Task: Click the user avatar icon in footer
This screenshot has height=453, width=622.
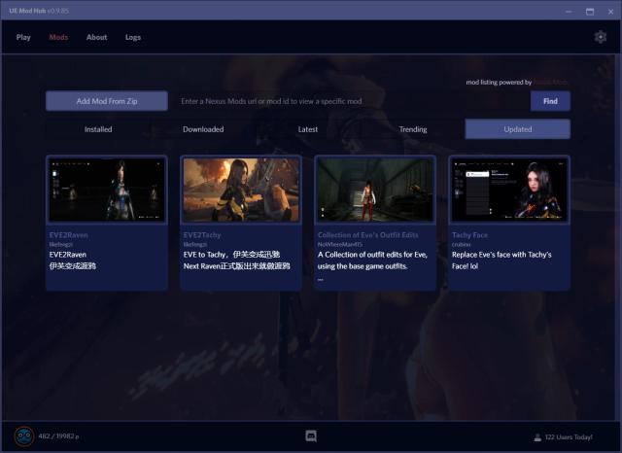Action: pyautogui.click(x=23, y=436)
